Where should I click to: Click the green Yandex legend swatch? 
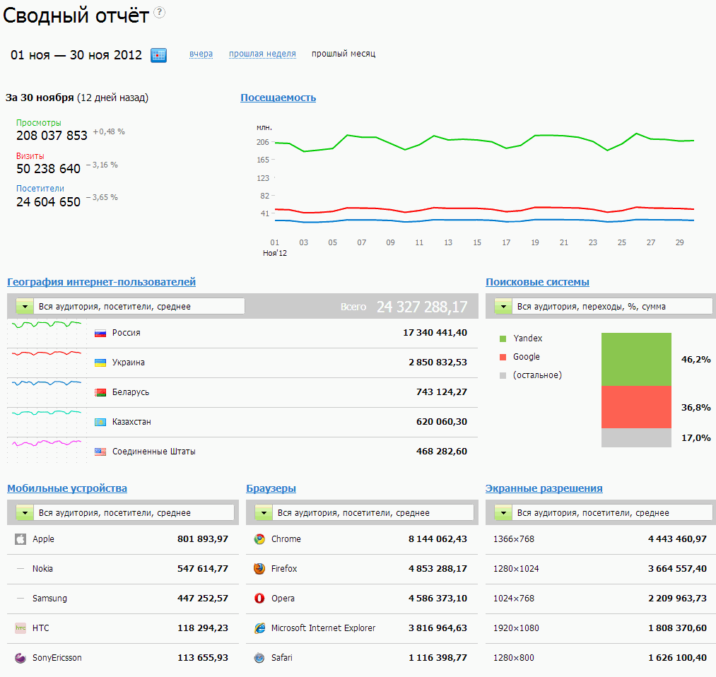click(503, 338)
